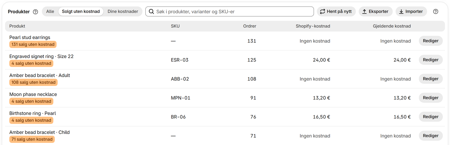The height and width of the screenshot is (145, 450).
Task: Edit cost for Birthstone ring Pearl
Action: [x=431, y=117]
